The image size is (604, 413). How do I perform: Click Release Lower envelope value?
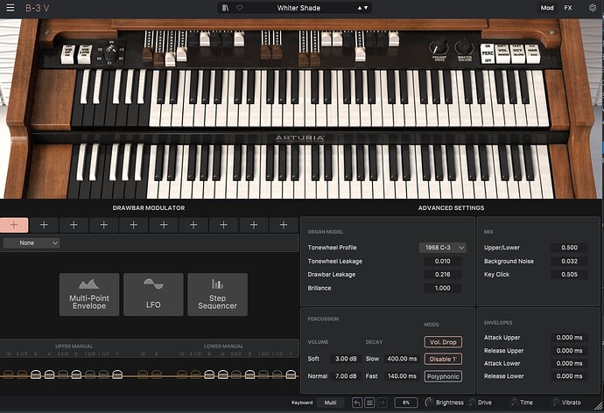[569, 376]
